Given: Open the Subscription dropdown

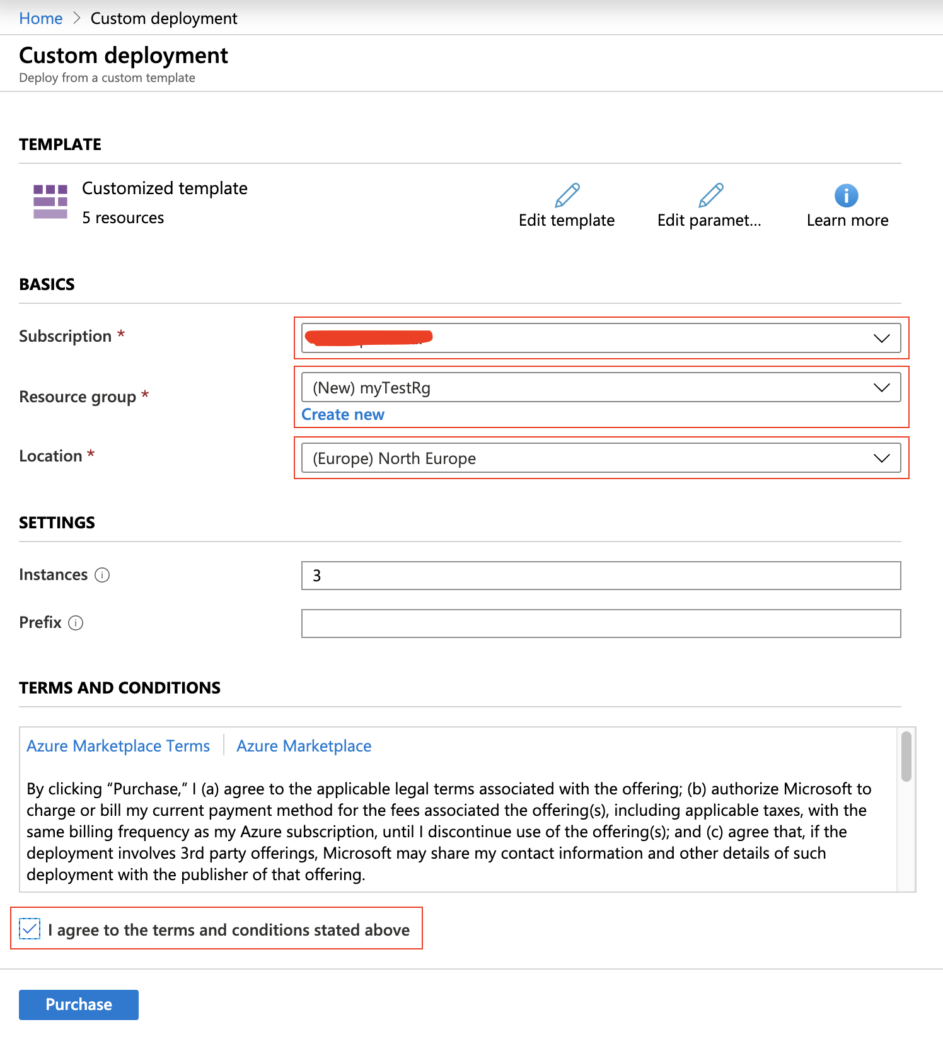Looking at the screenshot, I should [x=601, y=338].
